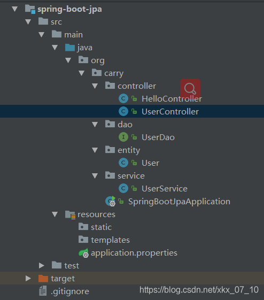The width and height of the screenshot is (264, 300).
Task: Select the templates folder label
Action: [110, 240]
